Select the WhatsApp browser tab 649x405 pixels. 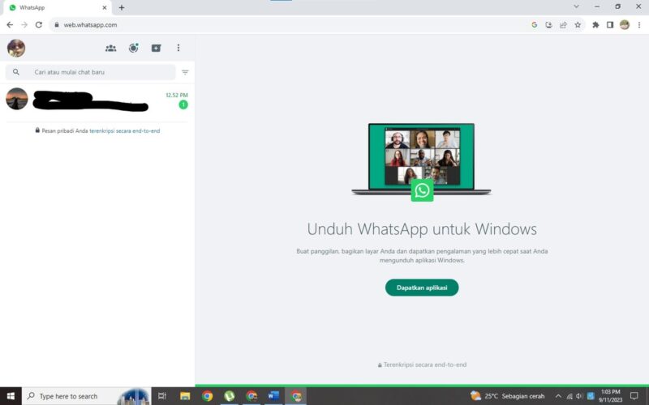[56, 8]
